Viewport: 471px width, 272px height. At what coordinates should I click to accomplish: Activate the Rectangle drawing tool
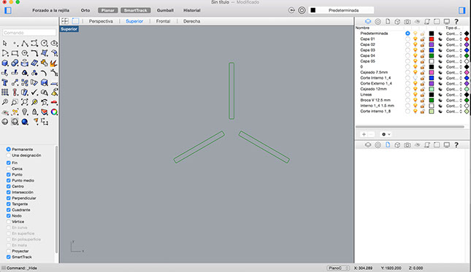pos(15,53)
